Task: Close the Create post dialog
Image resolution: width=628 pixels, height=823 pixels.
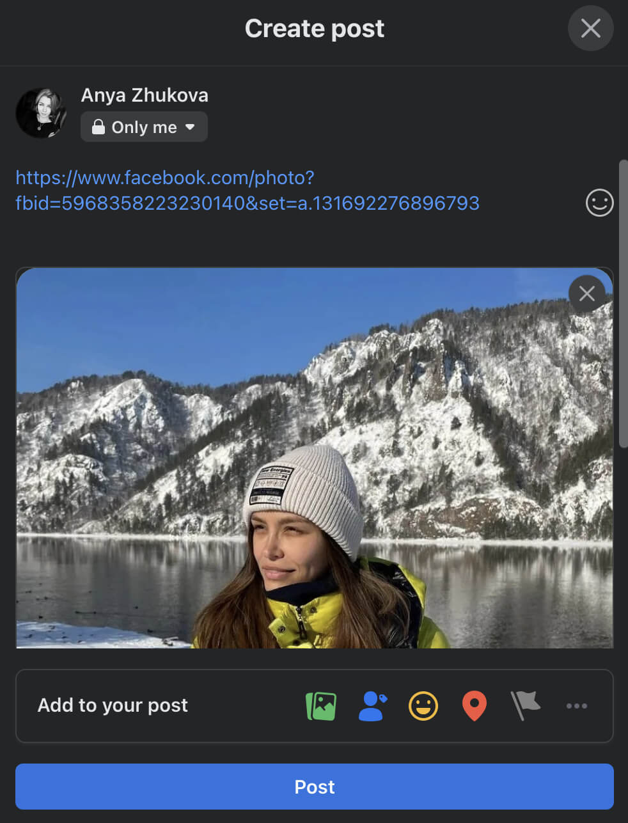Action: tap(590, 28)
